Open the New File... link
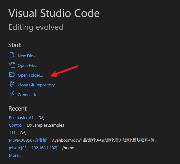 tap(27, 56)
